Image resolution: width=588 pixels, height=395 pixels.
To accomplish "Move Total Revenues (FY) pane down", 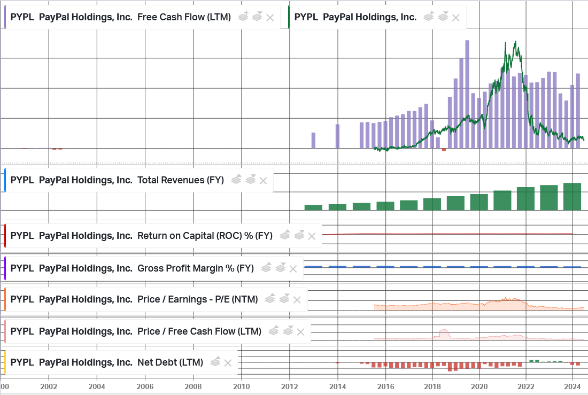I will (x=250, y=180).
